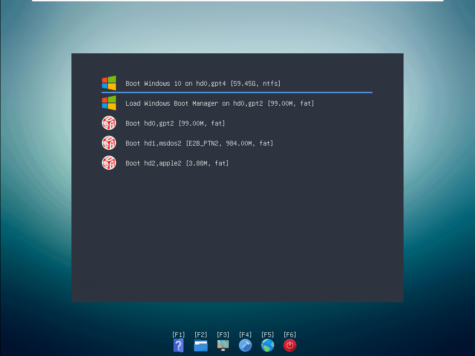Choose Boot hd2,apple2 [3.88M, fat] entry

point(237,163)
